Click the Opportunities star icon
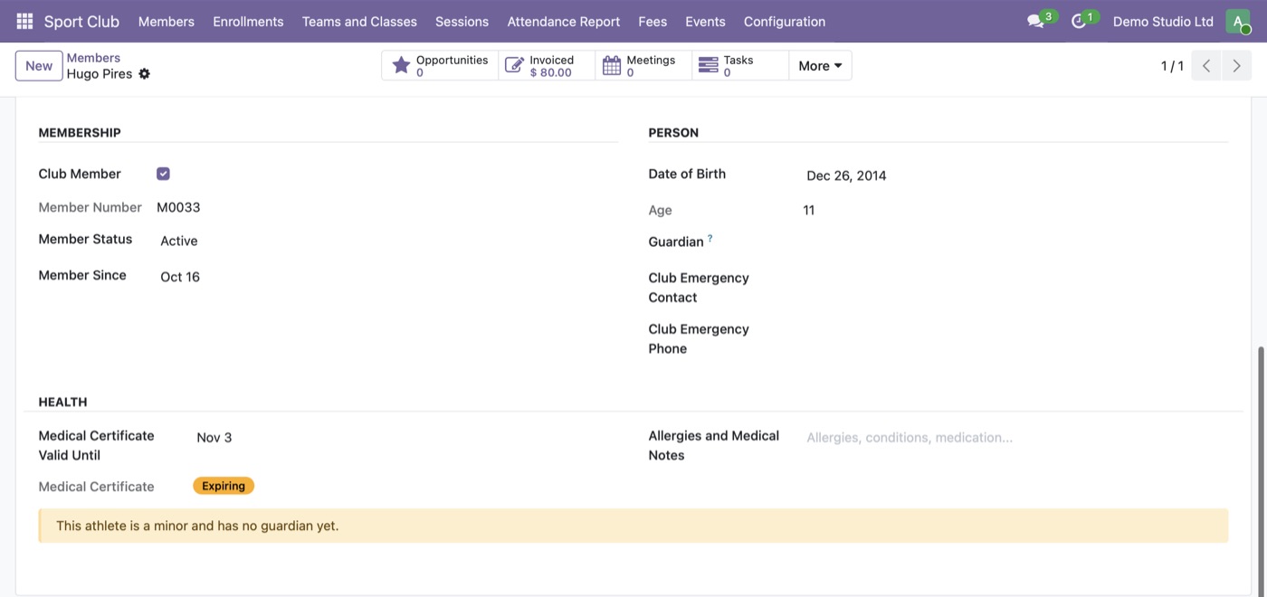The height and width of the screenshot is (597, 1267). (401, 65)
